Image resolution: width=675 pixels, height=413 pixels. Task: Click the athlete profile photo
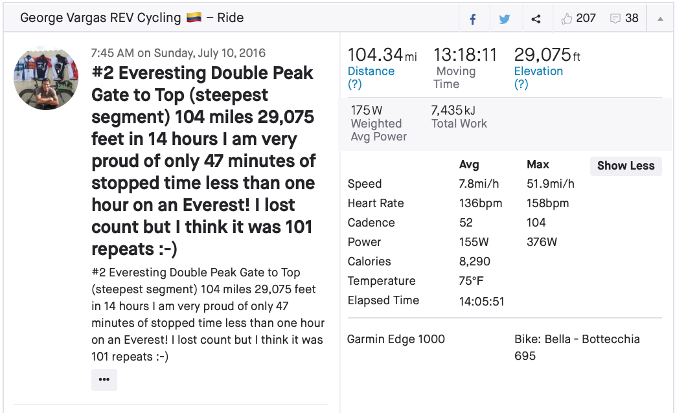click(x=46, y=78)
